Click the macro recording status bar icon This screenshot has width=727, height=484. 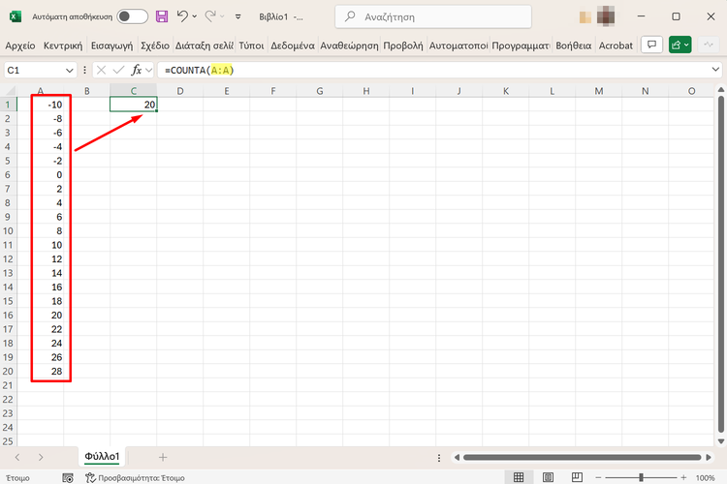point(67,477)
